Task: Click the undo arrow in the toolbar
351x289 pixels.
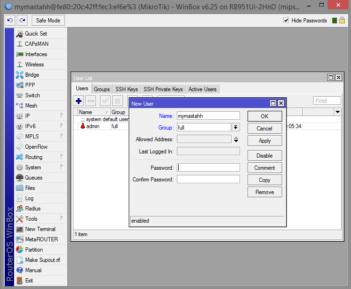Action: point(10,21)
